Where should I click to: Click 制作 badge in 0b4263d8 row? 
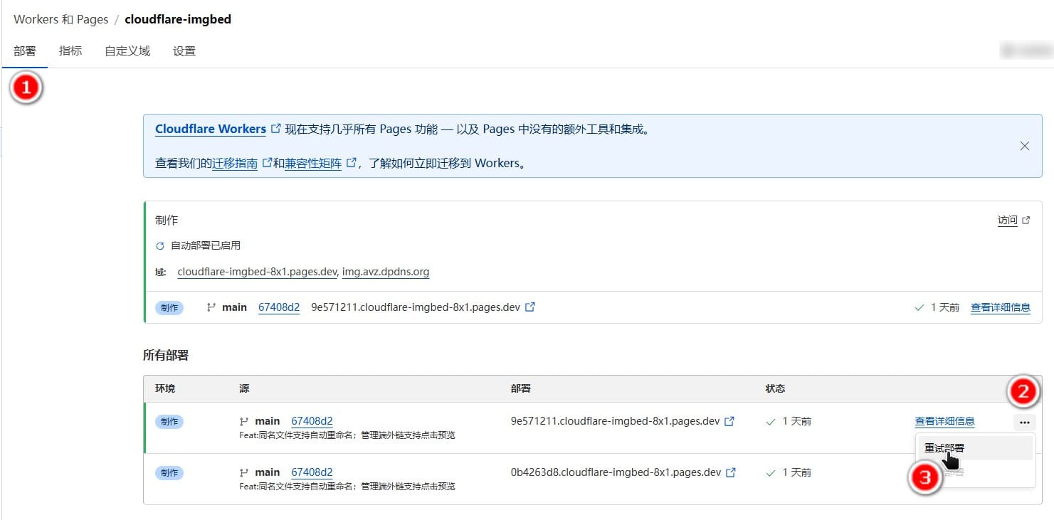point(169,473)
